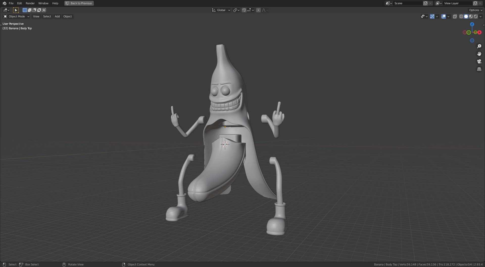Switch perspective/orthographic grid icon

(479, 69)
